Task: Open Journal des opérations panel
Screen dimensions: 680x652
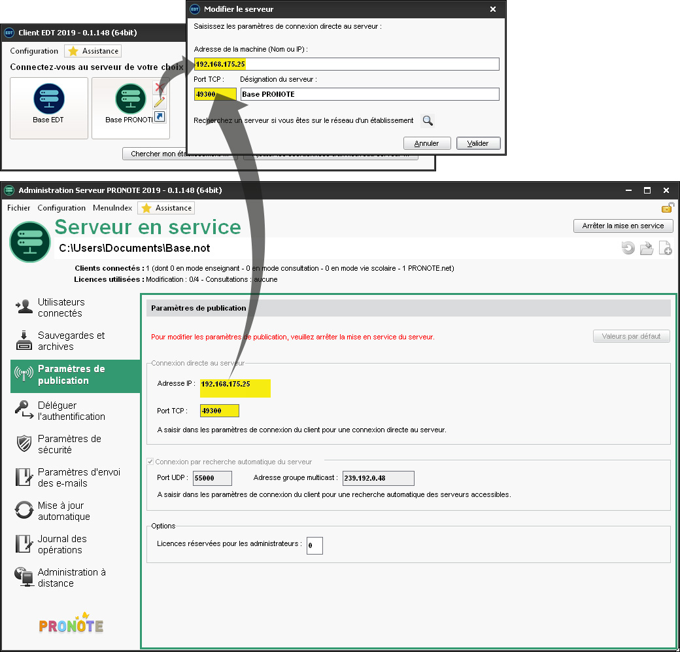Action: pos(74,544)
